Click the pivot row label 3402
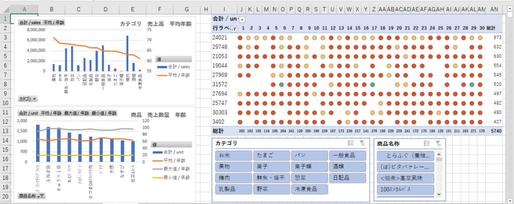514x204 pixels. [218, 122]
